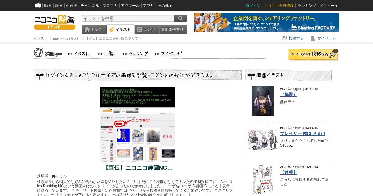
Task: Open >>ランキング in handwritten menu
Action: pyautogui.click(x=136, y=54)
